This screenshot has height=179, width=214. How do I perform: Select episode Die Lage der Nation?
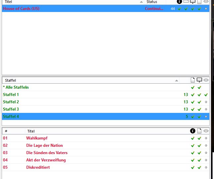click(x=106, y=145)
